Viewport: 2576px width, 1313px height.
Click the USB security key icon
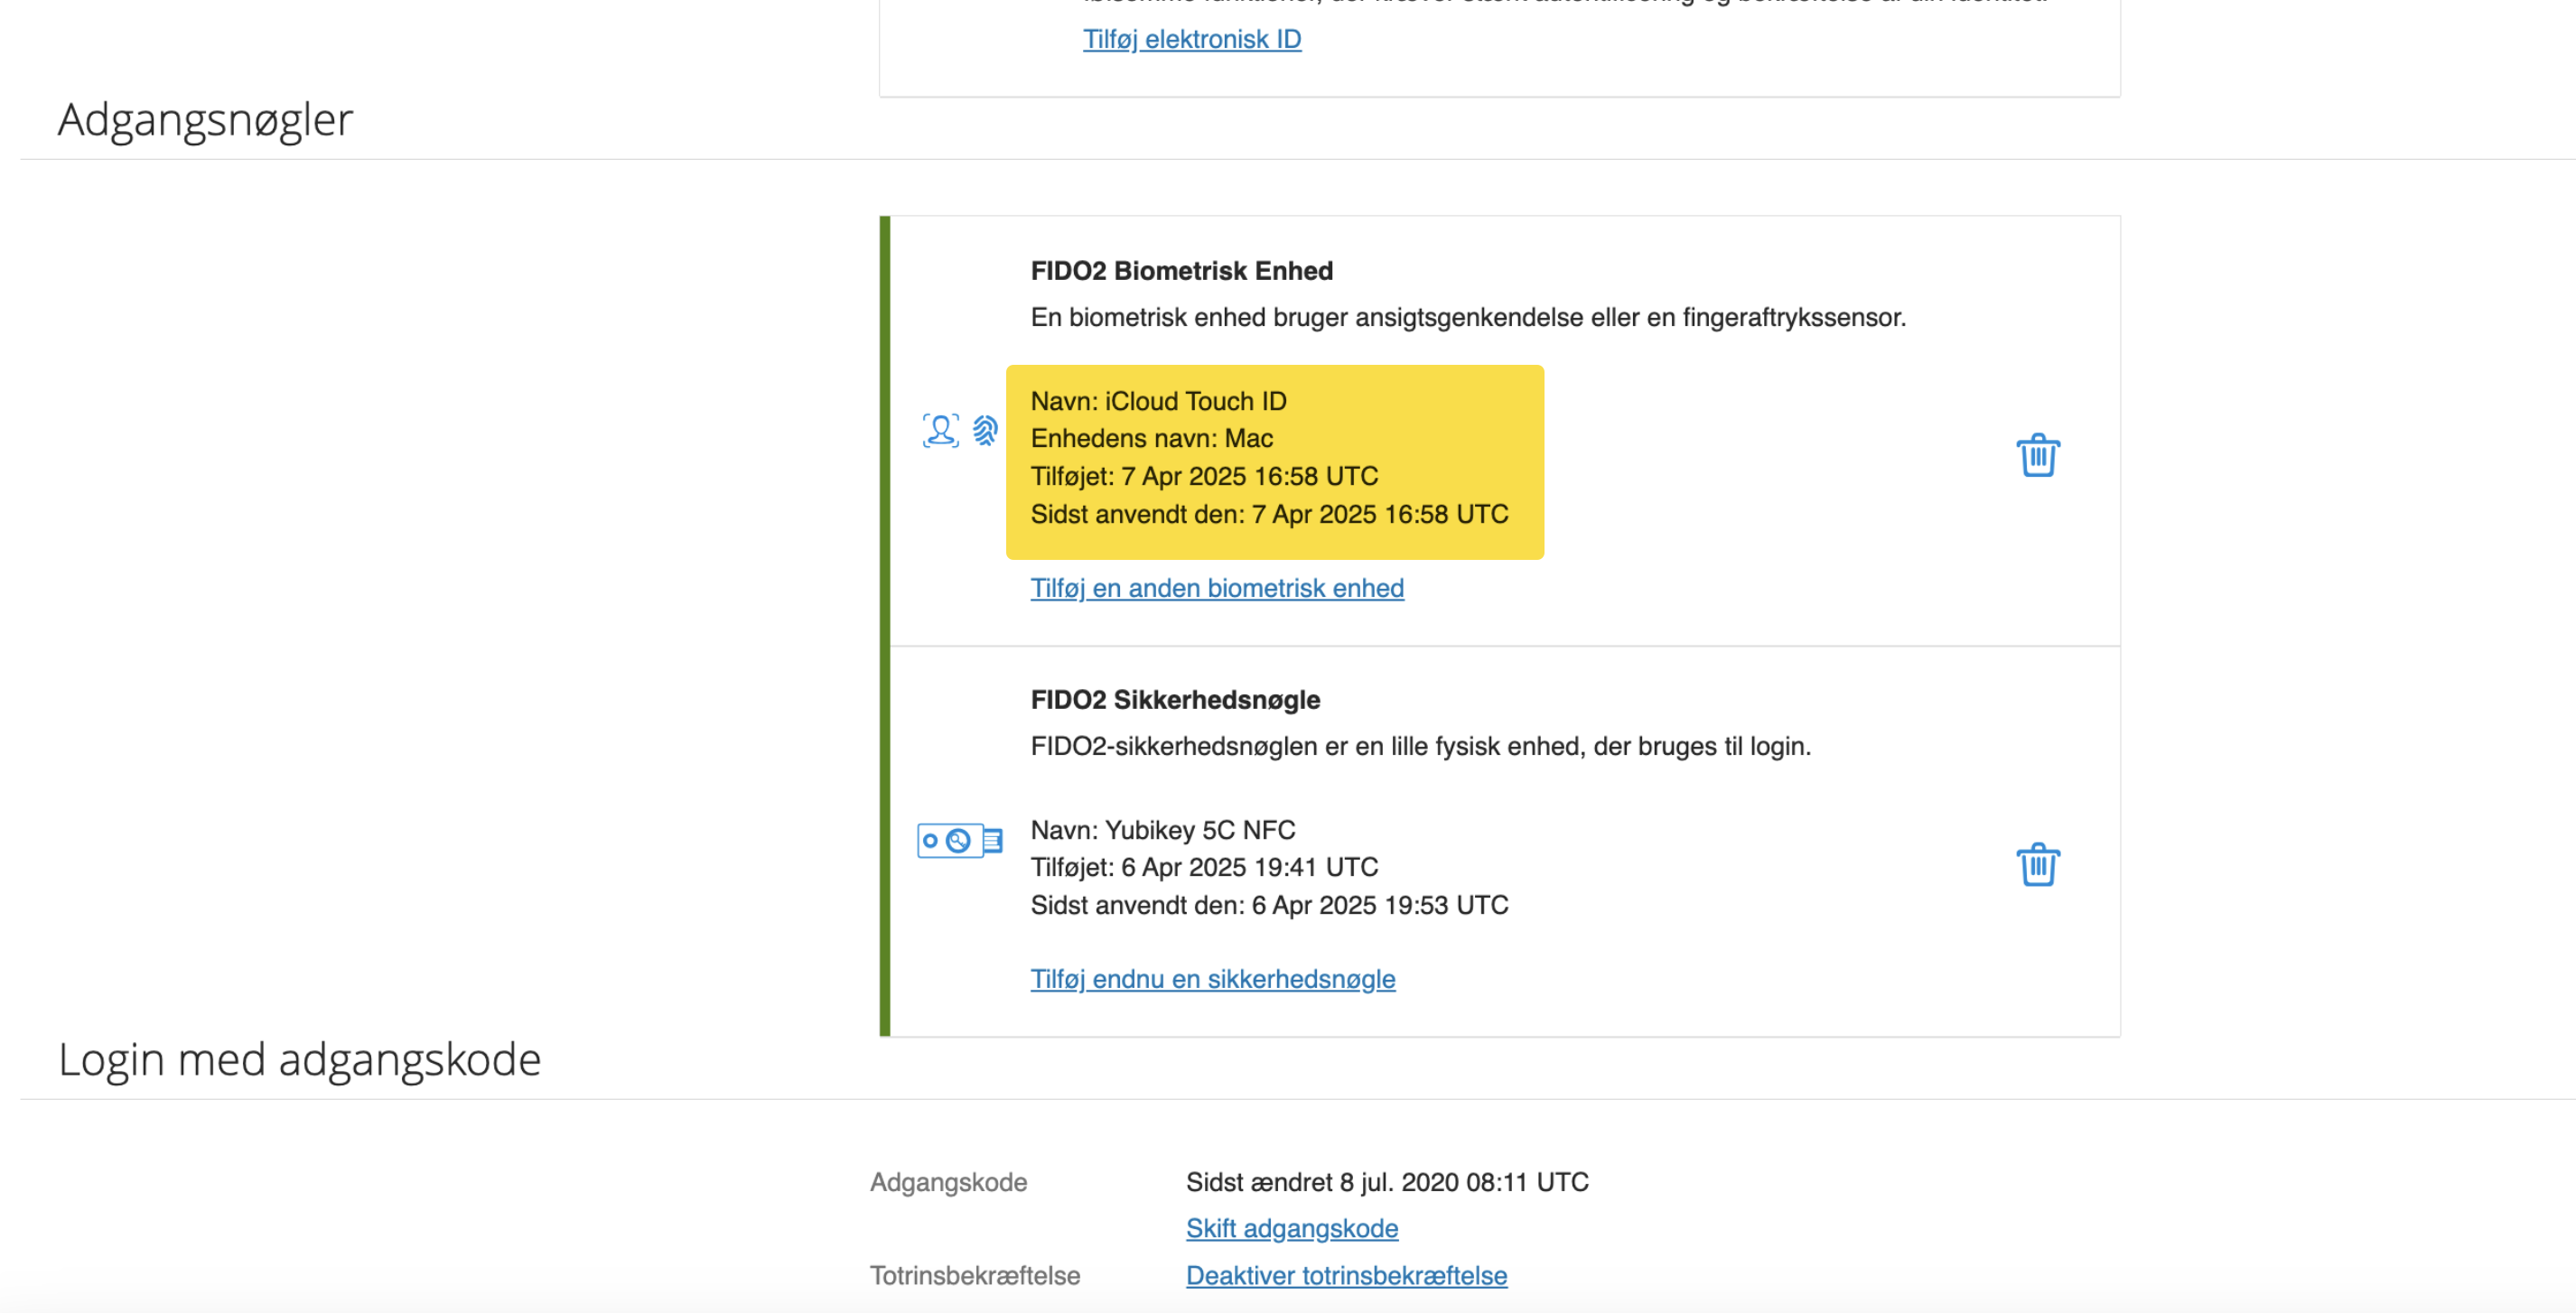pos(959,840)
